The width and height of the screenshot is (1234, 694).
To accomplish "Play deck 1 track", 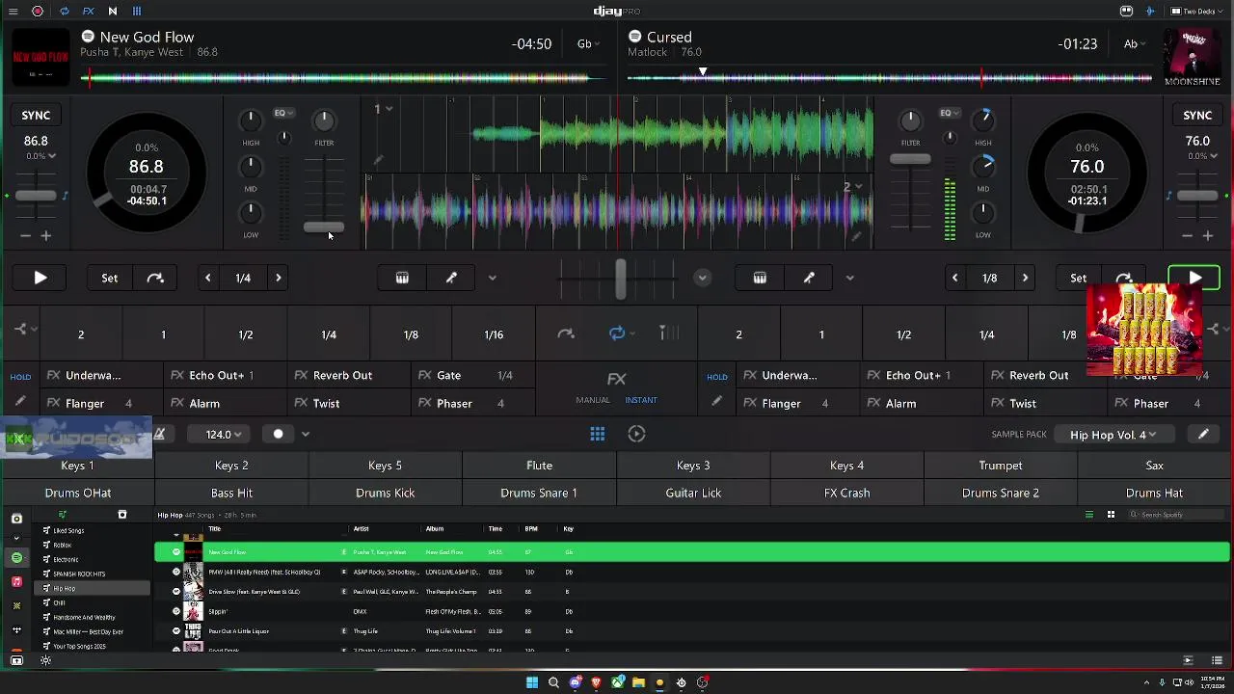I will [40, 278].
